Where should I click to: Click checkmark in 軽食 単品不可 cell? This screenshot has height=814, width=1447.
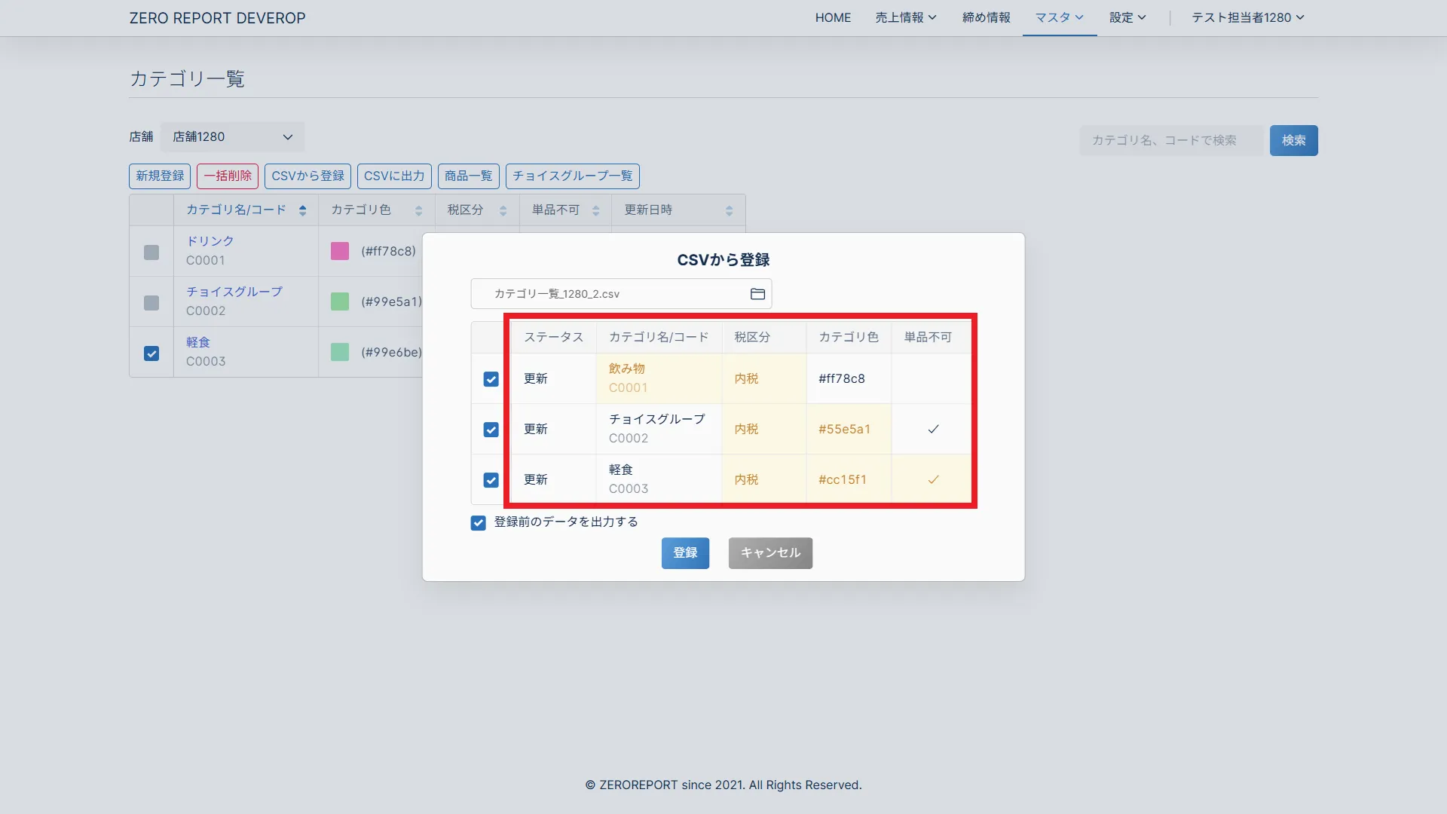(933, 479)
